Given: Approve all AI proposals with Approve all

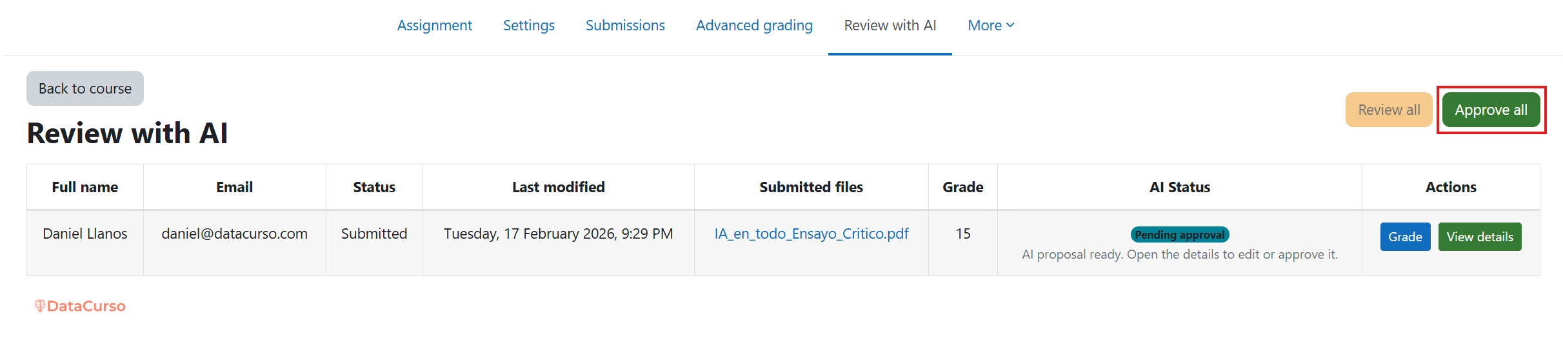Looking at the screenshot, I should tap(1491, 110).
